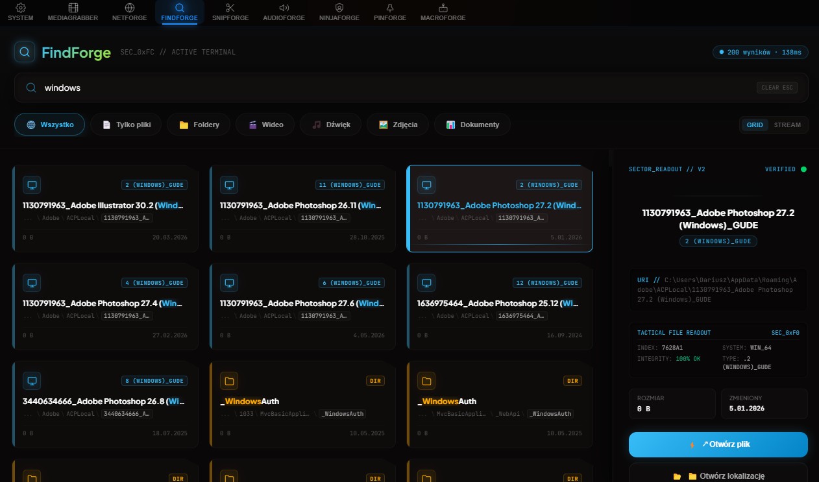
Task: Click monitor icon on Photoshop 26.8 card
Action: pyautogui.click(x=32, y=381)
